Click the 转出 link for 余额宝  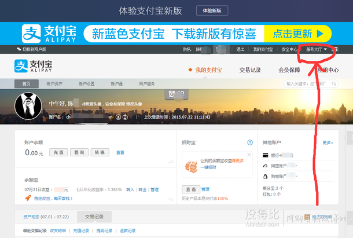click(x=142, y=190)
